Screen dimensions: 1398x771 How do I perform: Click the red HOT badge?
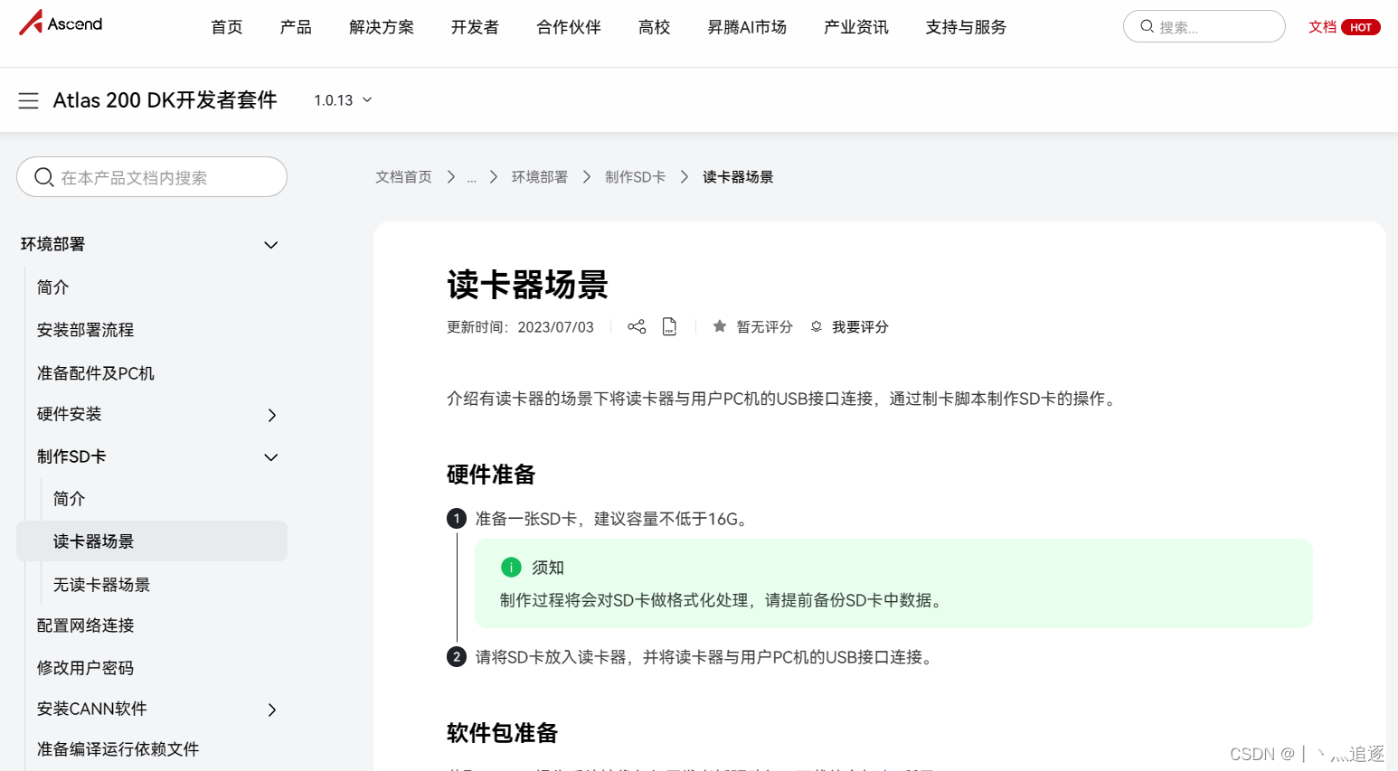click(1361, 27)
